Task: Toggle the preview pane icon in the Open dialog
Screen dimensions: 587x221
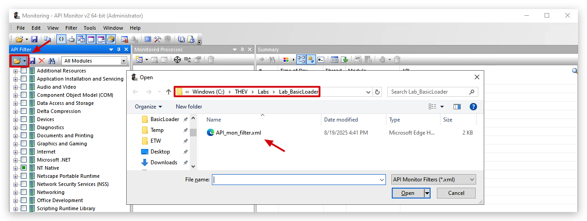Action: coord(457,107)
